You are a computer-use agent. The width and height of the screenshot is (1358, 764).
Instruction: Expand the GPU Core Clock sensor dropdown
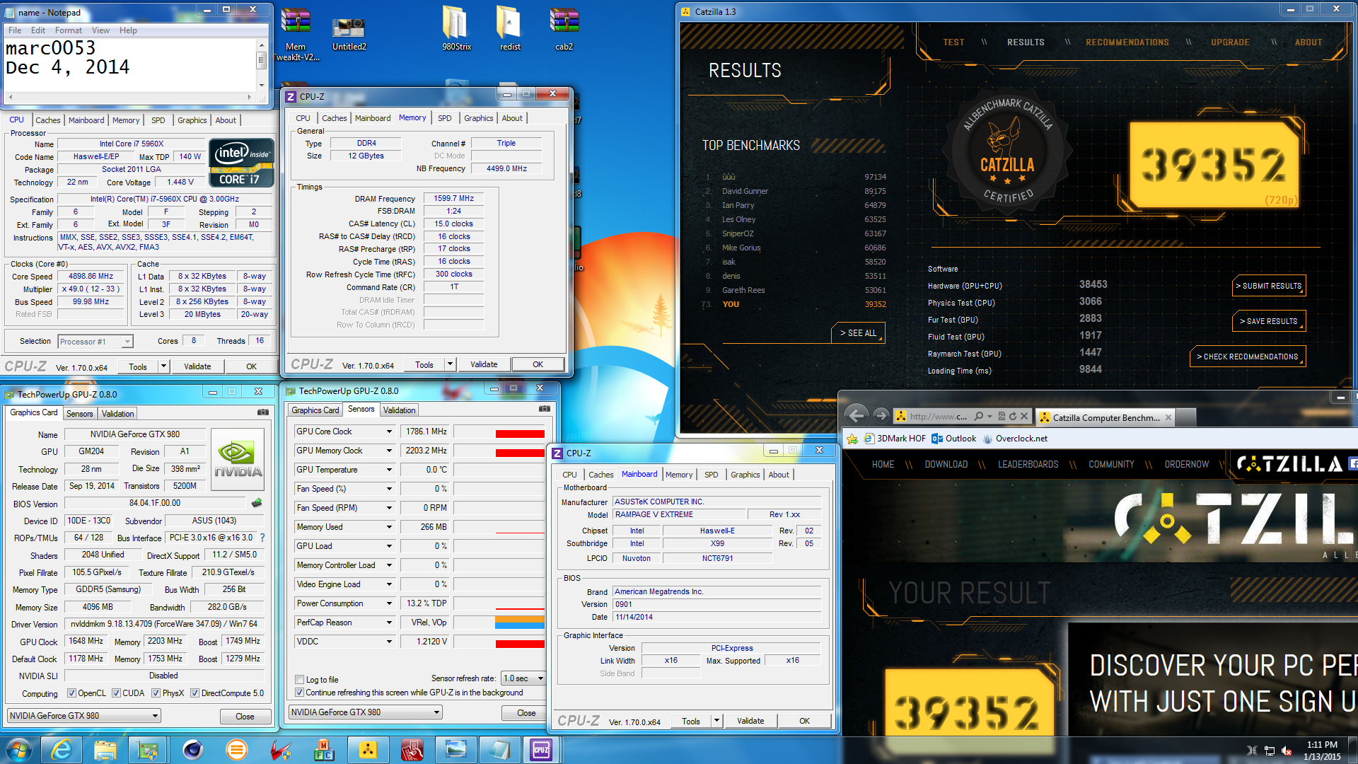coord(388,432)
